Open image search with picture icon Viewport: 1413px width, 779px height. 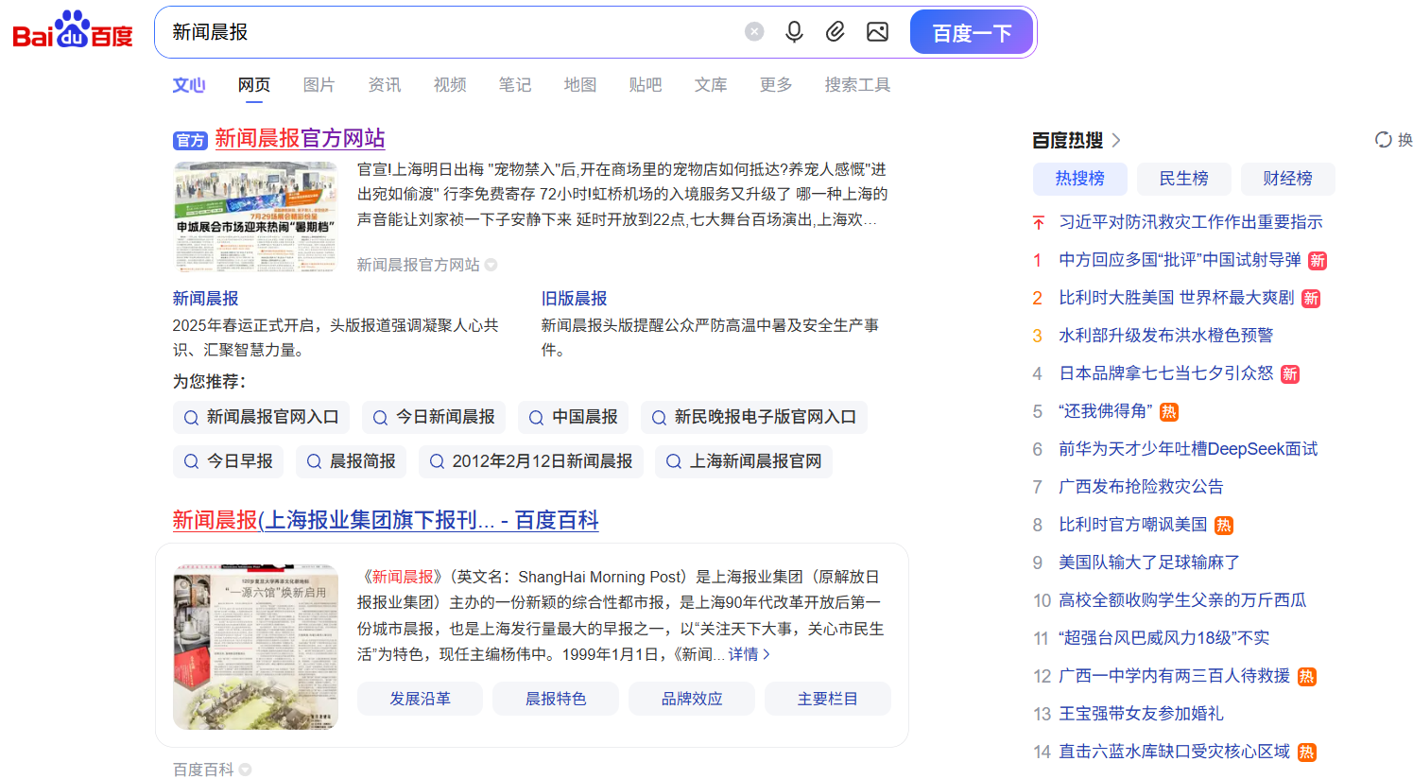click(x=877, y=32)
